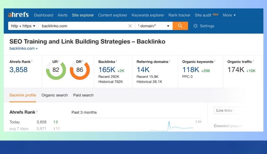Click the 118K organic keywords number
The height and width of the screenshot is (154, 267).
click(190, 70)
